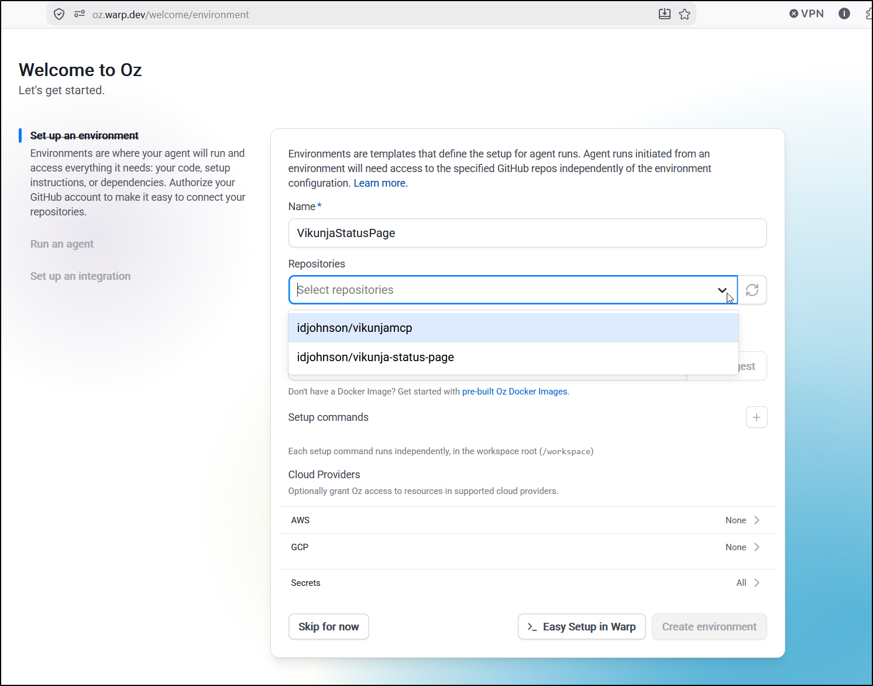
Task: Open GCP cloud provider settings
Action: click(527, 547)
